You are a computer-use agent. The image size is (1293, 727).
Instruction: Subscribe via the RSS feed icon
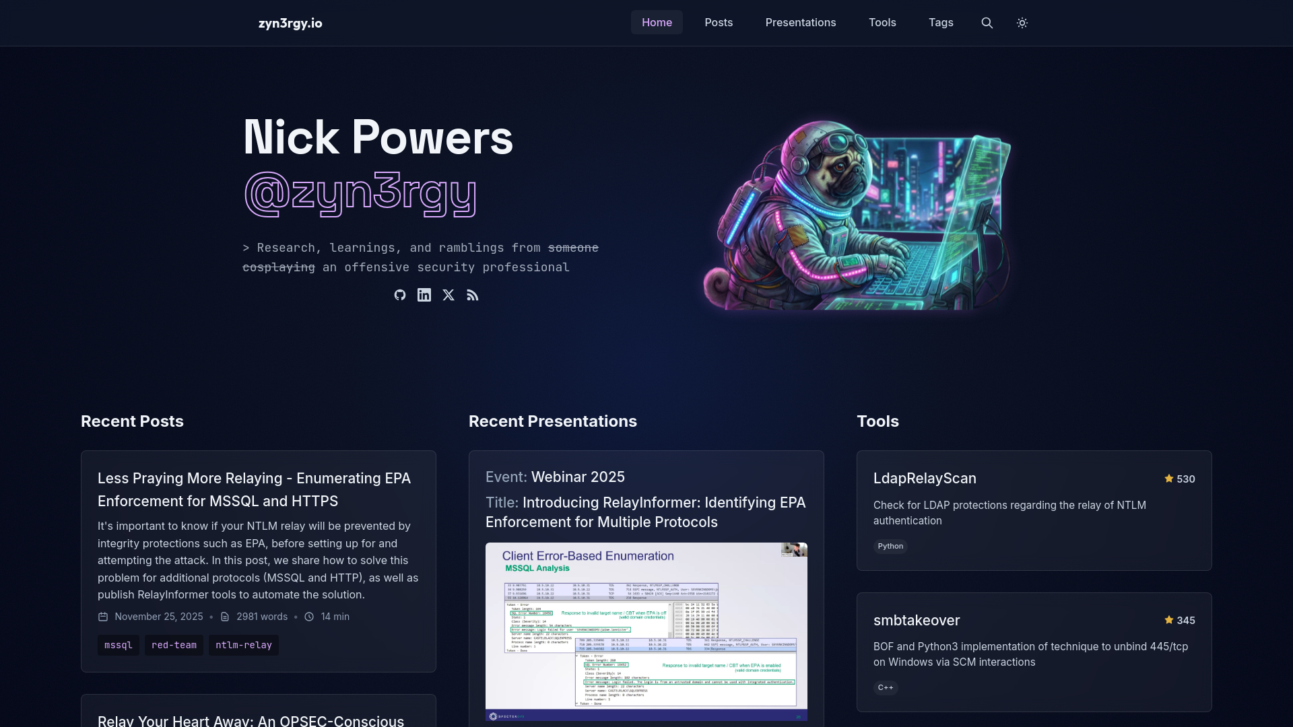tap(473, 295)
